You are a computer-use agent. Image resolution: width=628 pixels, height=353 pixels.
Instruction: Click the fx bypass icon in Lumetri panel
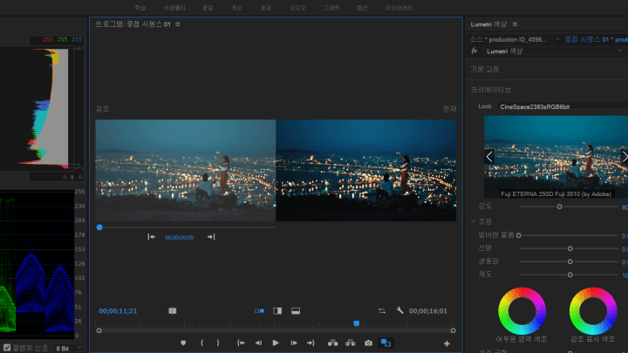coord(474,51)
